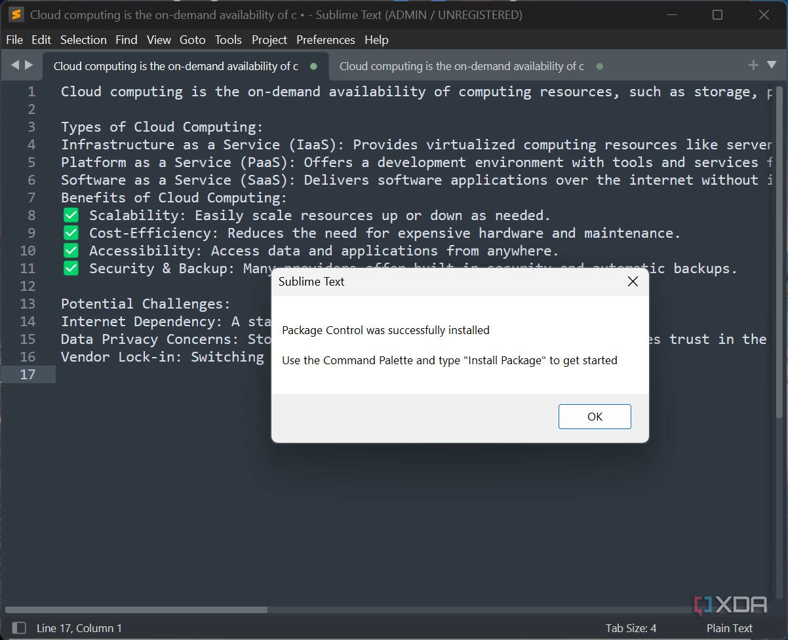Click line number 17 in the gutter

click(x=28, y=375)
